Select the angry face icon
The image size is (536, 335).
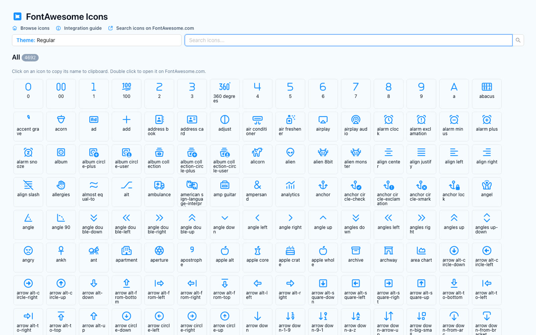tap(28, 258)
